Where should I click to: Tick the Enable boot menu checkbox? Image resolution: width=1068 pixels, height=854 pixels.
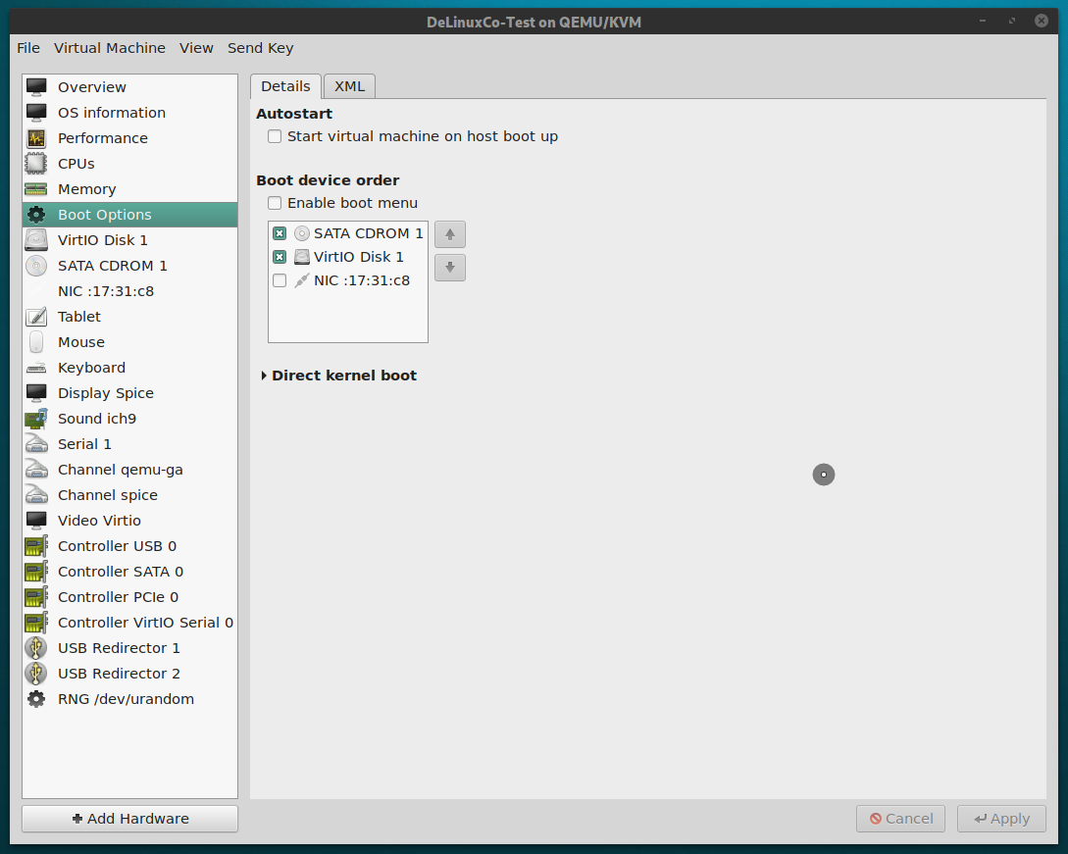point(275,203)
